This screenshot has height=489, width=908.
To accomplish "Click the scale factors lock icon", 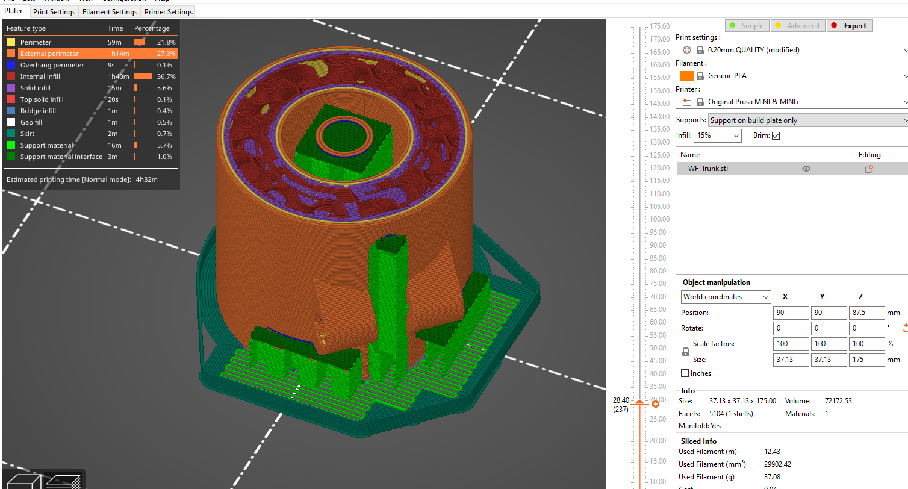I will click(x=685, y=352).
